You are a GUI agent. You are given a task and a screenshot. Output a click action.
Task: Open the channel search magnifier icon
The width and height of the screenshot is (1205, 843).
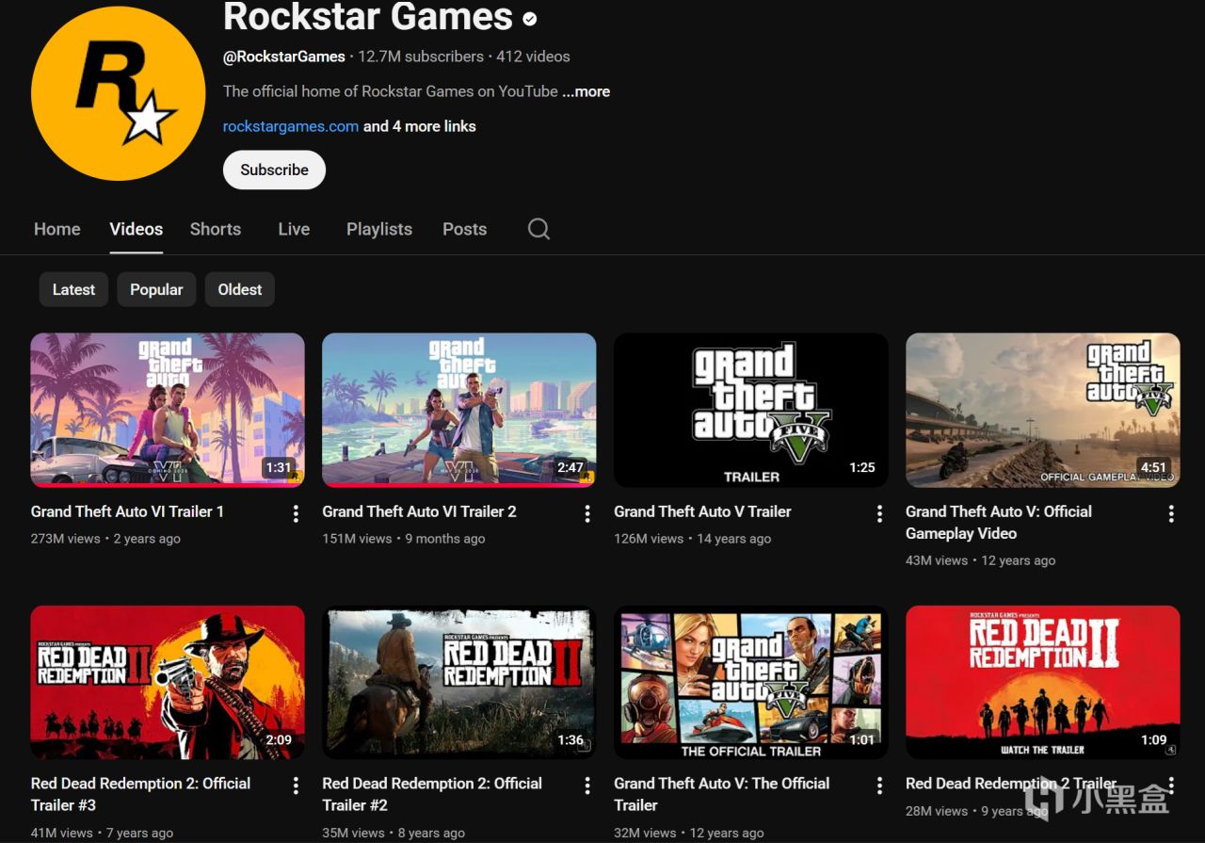[538, 229]
